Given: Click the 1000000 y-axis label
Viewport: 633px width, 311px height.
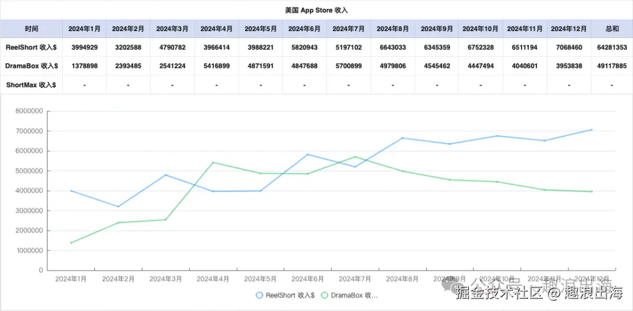Looking at the screenshot, I should point(29,251).
